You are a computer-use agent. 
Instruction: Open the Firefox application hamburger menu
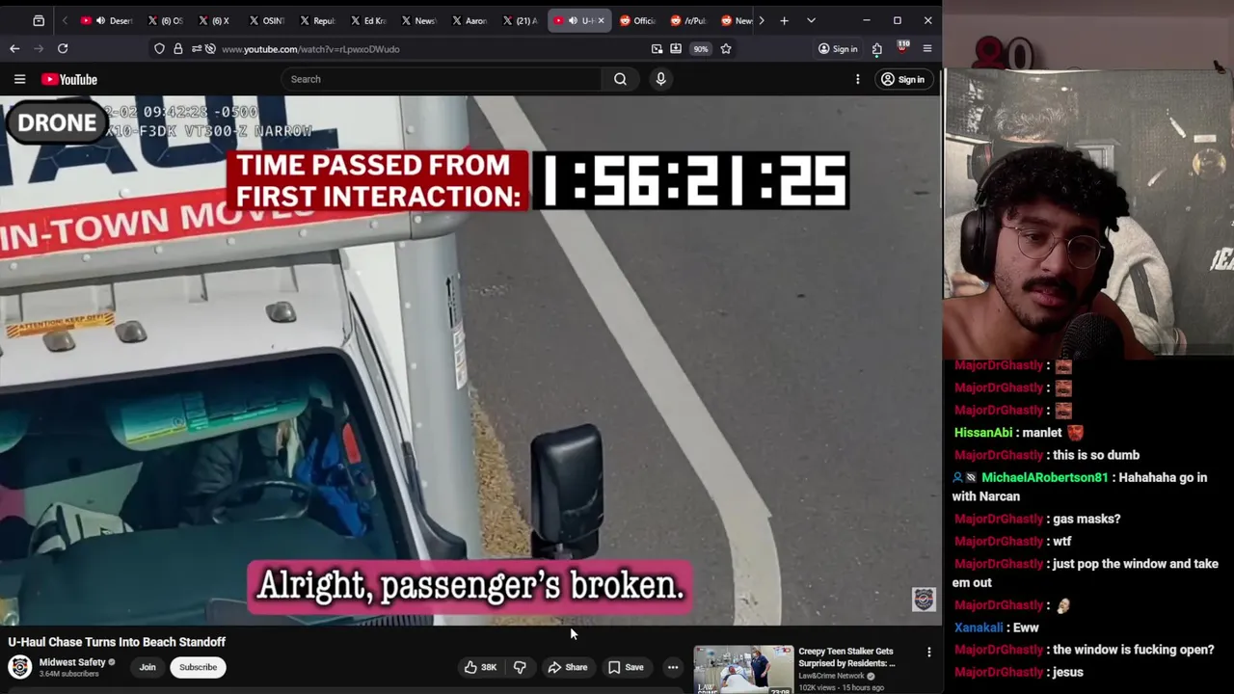point(927,48)
